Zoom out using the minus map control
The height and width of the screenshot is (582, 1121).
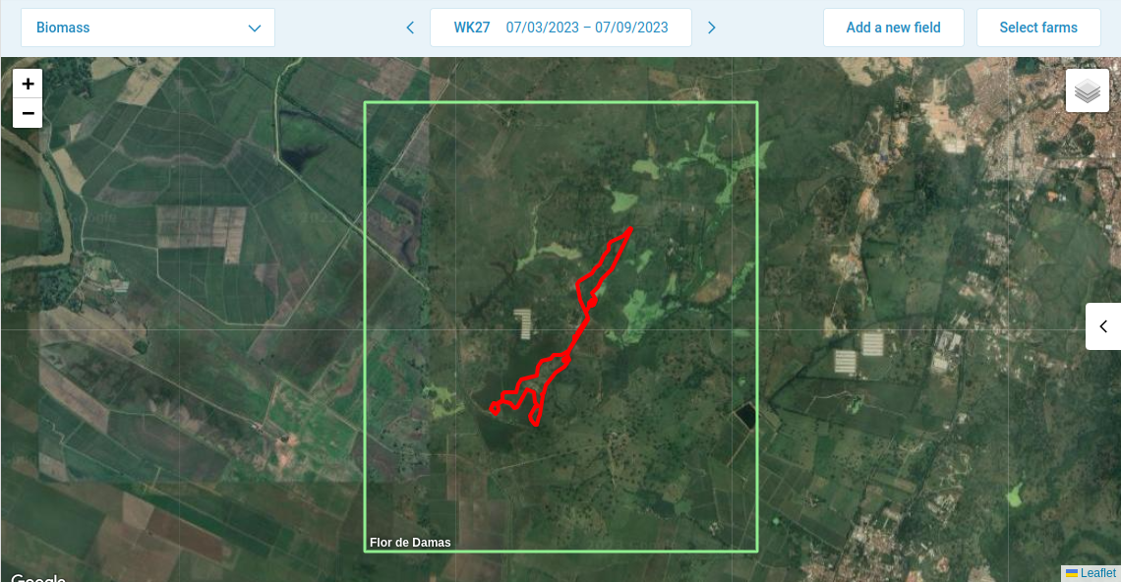coord(28,113)
